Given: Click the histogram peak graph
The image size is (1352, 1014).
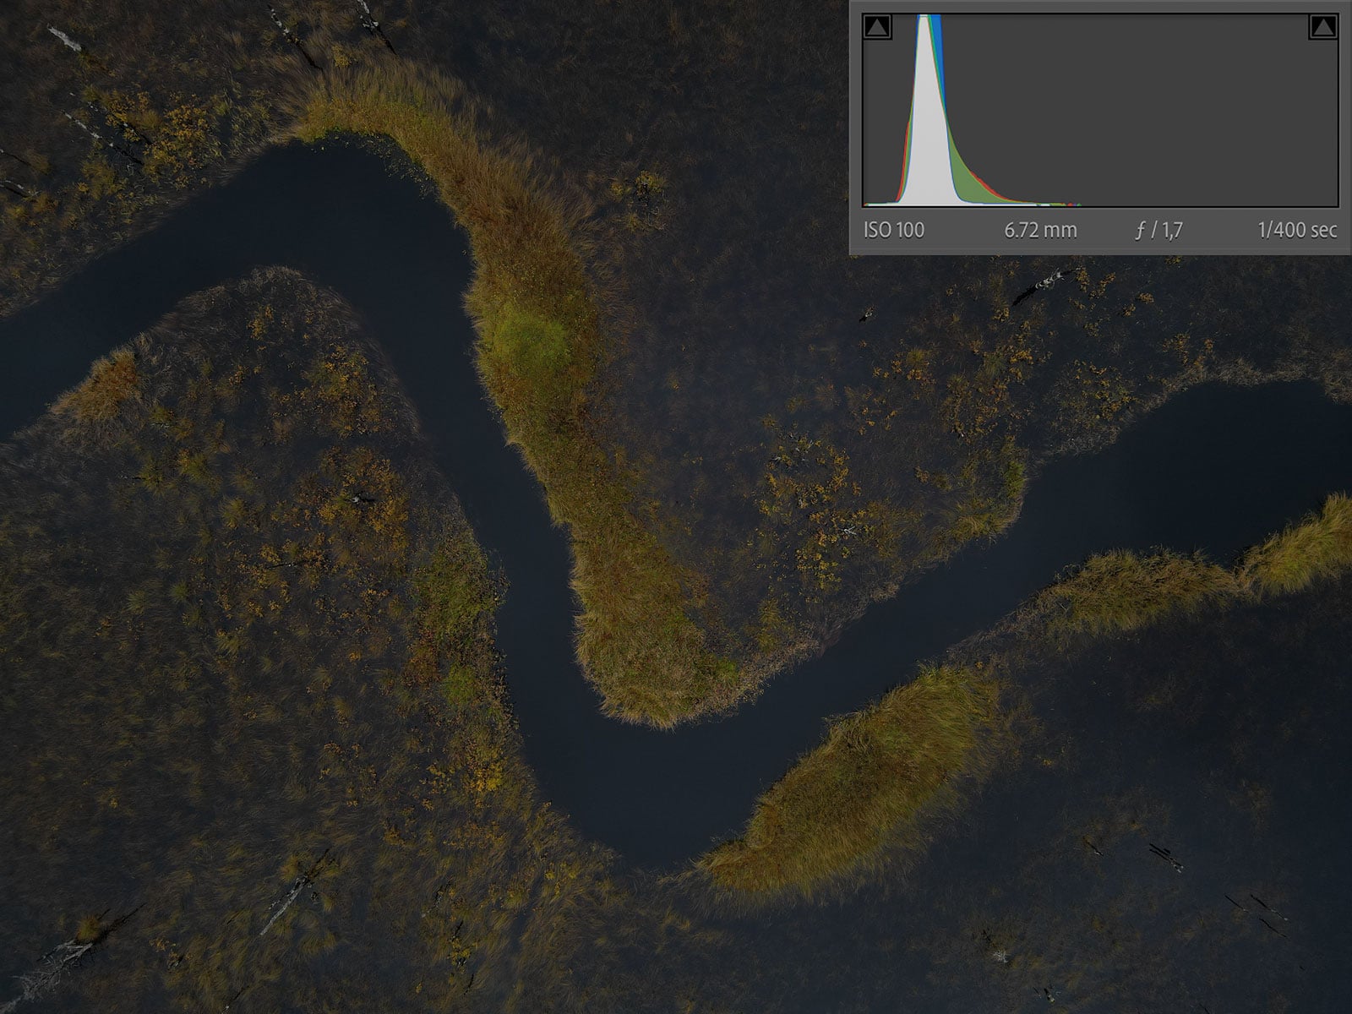Looking at the screenshot, I should tap(1100, 110).
